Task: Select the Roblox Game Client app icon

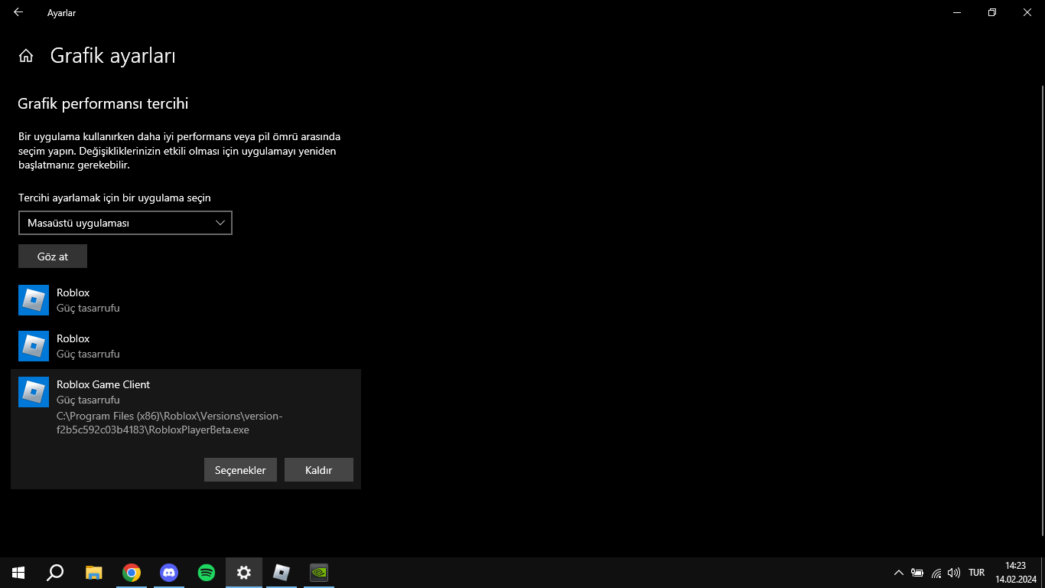Action: [x=34, y=392]
